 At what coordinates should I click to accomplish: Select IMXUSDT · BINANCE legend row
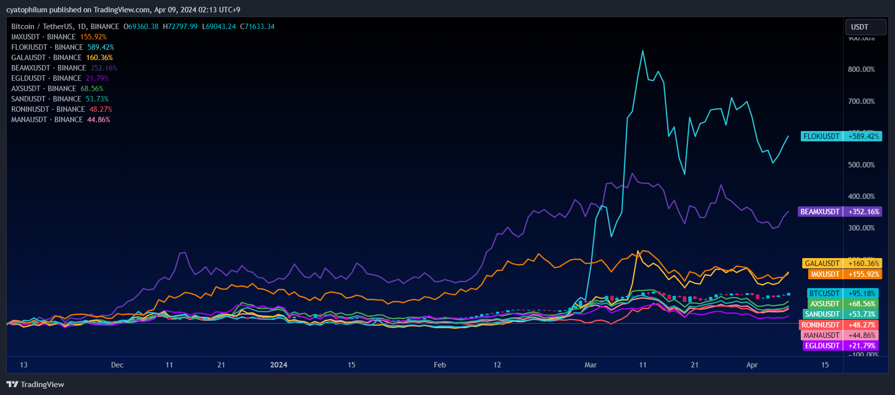click(59, 37)
